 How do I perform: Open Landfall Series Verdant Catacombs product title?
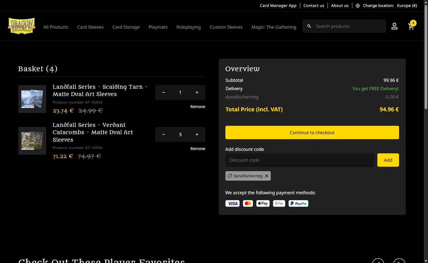pyautogui.click(x=93, y=132)
